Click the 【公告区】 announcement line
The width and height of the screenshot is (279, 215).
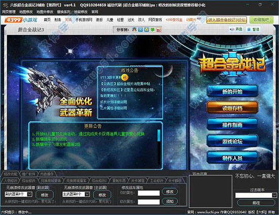[125, 83]
